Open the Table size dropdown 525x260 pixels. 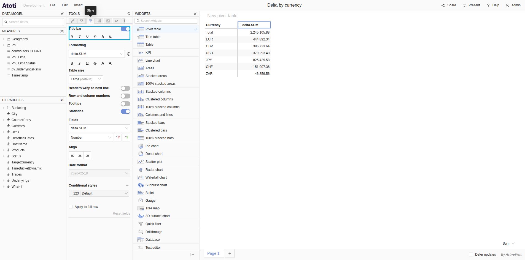(86, 79)
